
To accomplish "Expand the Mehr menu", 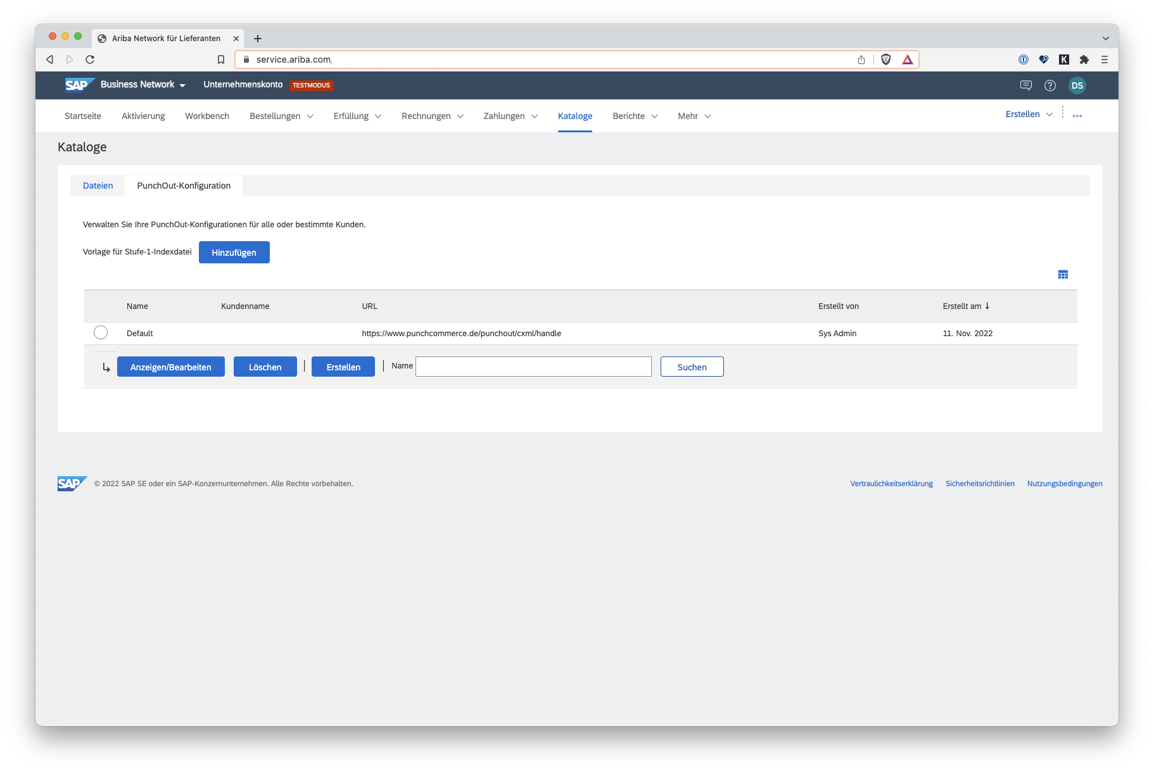I will click(694, 116).
